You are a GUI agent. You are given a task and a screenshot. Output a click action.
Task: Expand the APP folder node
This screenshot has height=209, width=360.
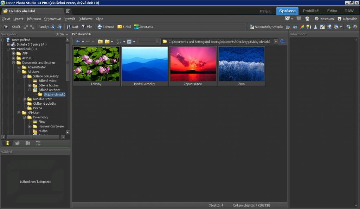coord(14,54)
